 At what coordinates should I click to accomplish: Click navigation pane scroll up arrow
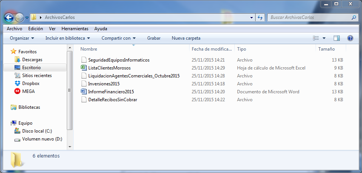70,48
